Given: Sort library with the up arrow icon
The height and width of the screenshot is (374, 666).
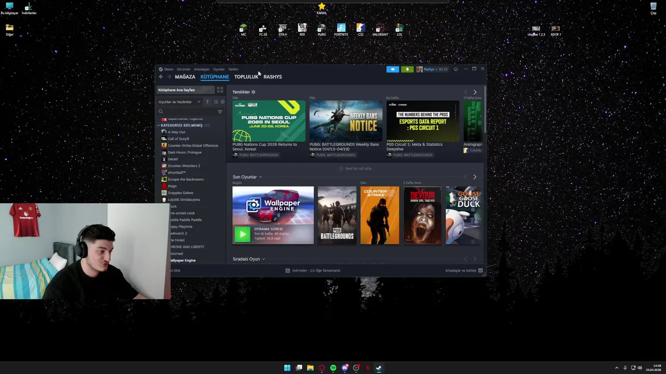Looking at the screenshot, I should point(207,102).
